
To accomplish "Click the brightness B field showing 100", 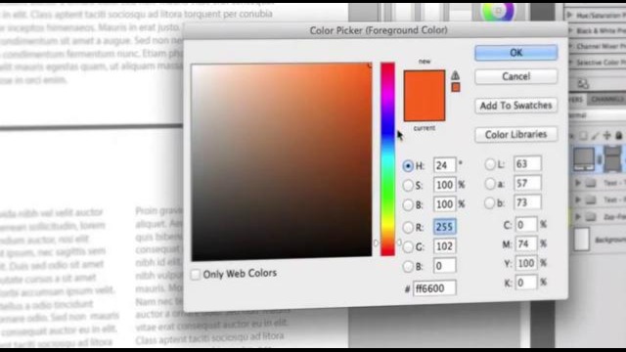I will (x=444, y=204).
